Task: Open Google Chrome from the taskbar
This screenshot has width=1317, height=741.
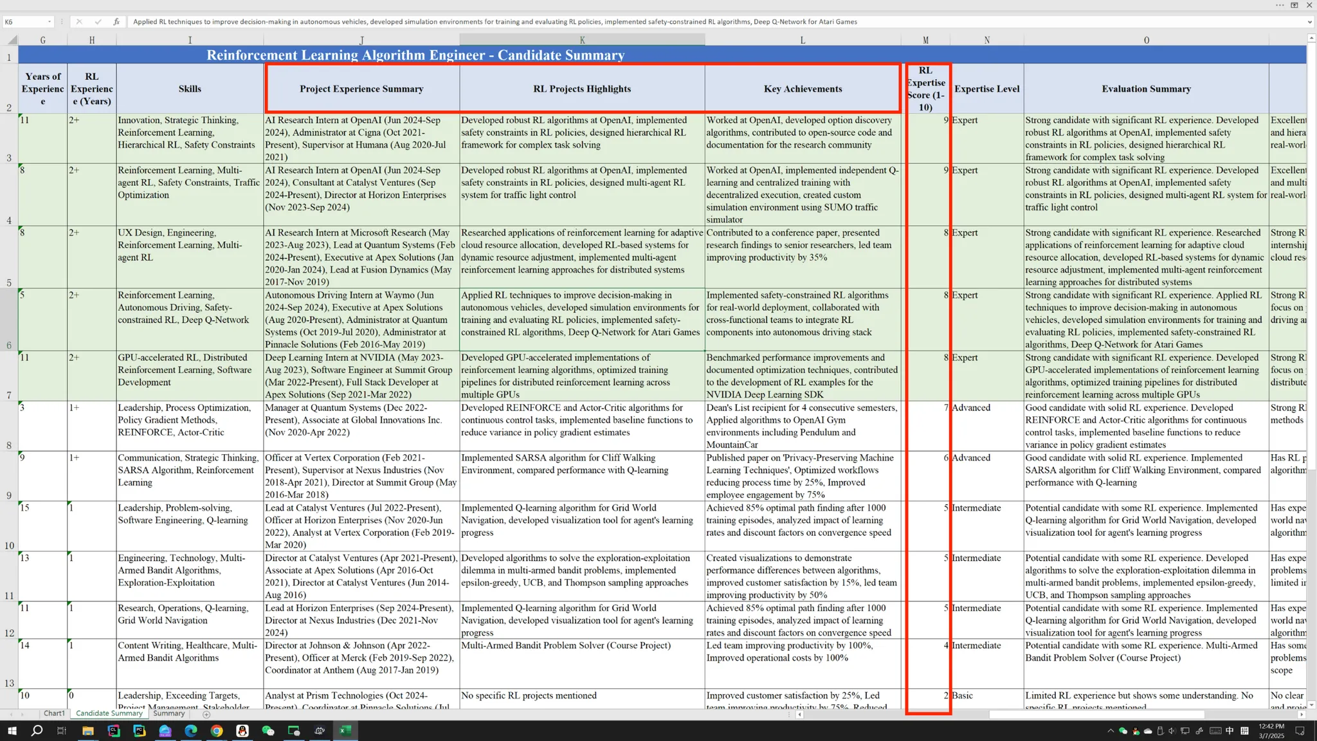Action: point(217,731)
